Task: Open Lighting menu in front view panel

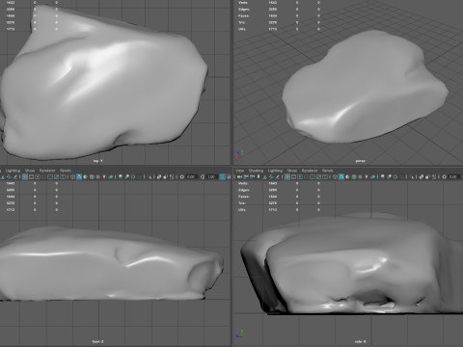Action: [x=13, y=171]
